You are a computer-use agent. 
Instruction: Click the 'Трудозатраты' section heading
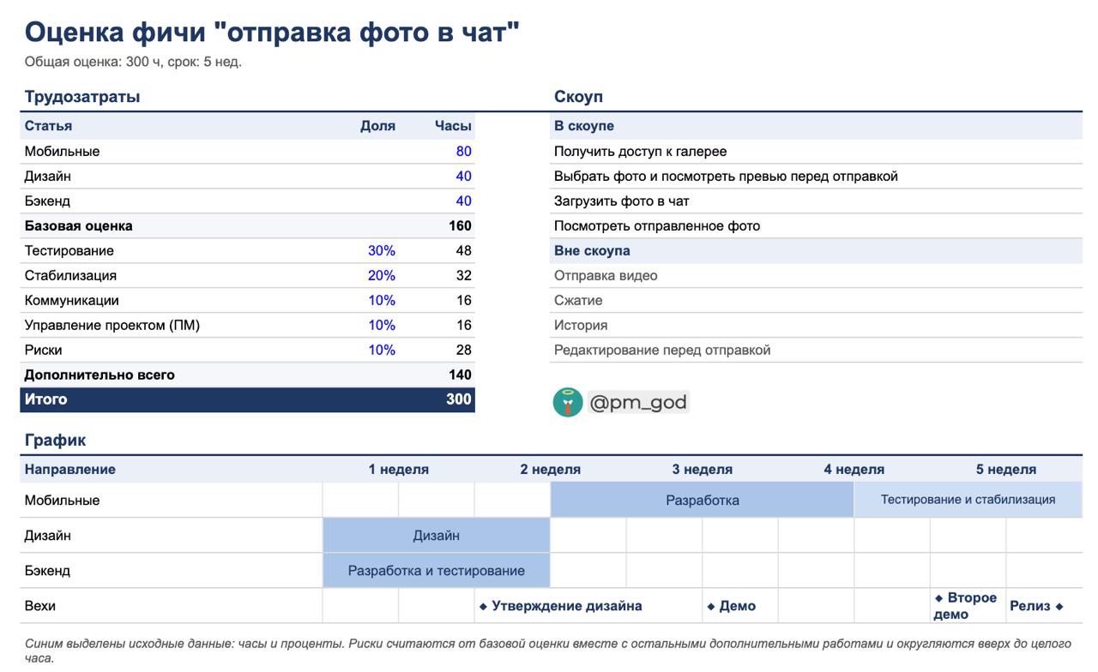pos(82,97)
